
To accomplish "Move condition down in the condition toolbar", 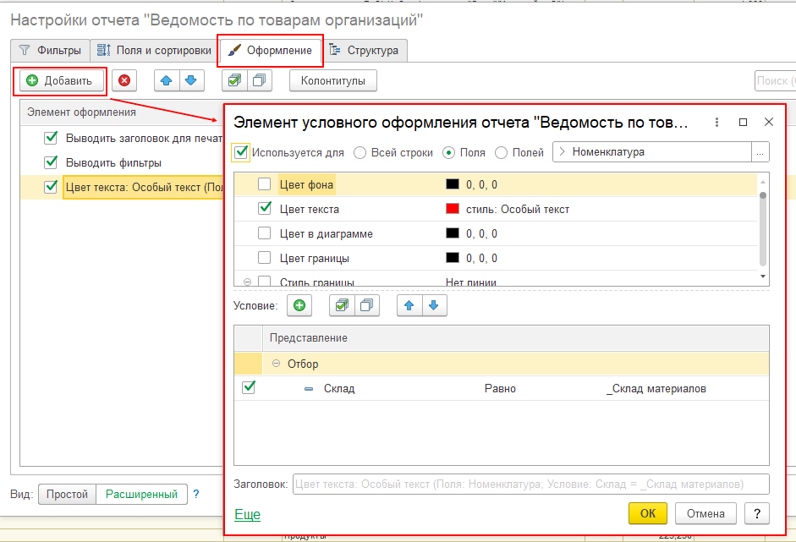I will pos(433,305).
